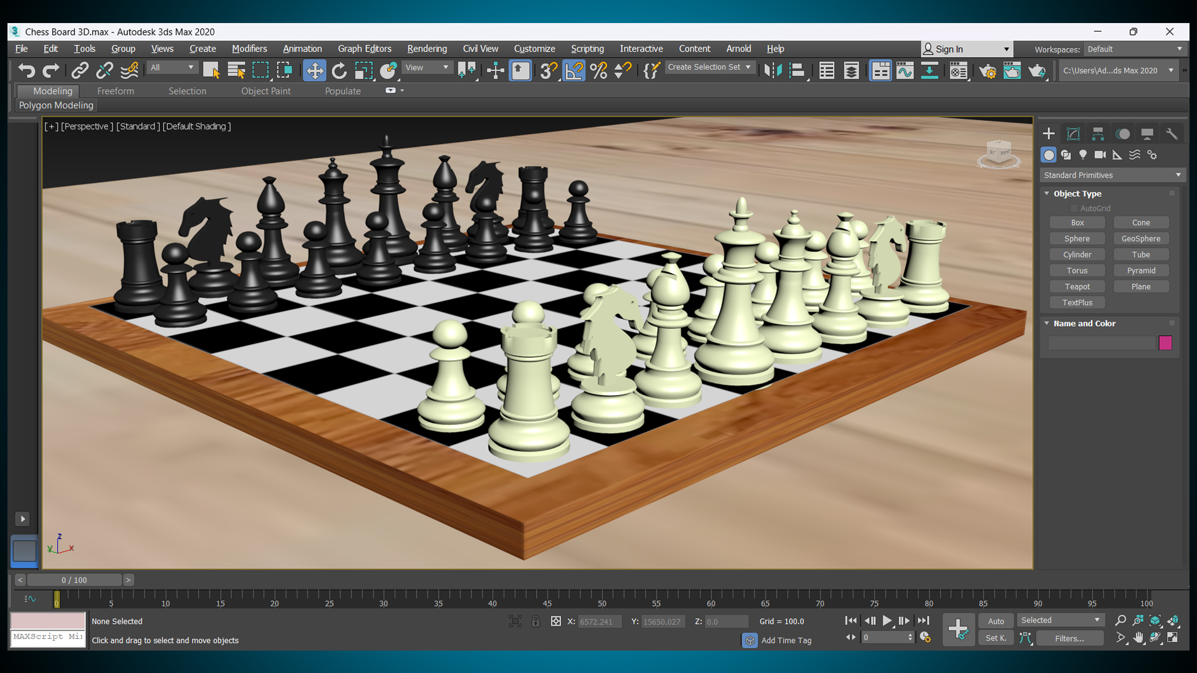Activate the Select and Move tool

click(x=314, y=70)
